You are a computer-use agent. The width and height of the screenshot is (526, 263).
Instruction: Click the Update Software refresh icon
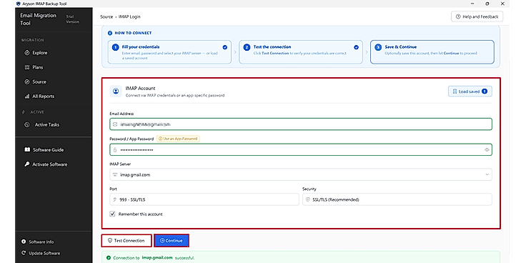(24, 253)
